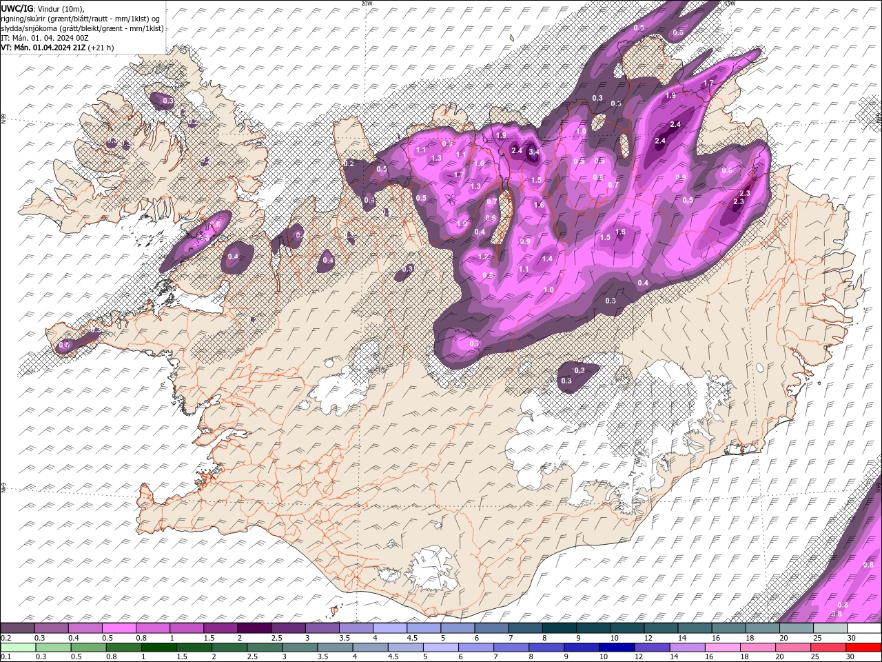
Task: Click the light pink swatch labeled 16, lower row
Action: 723,648
